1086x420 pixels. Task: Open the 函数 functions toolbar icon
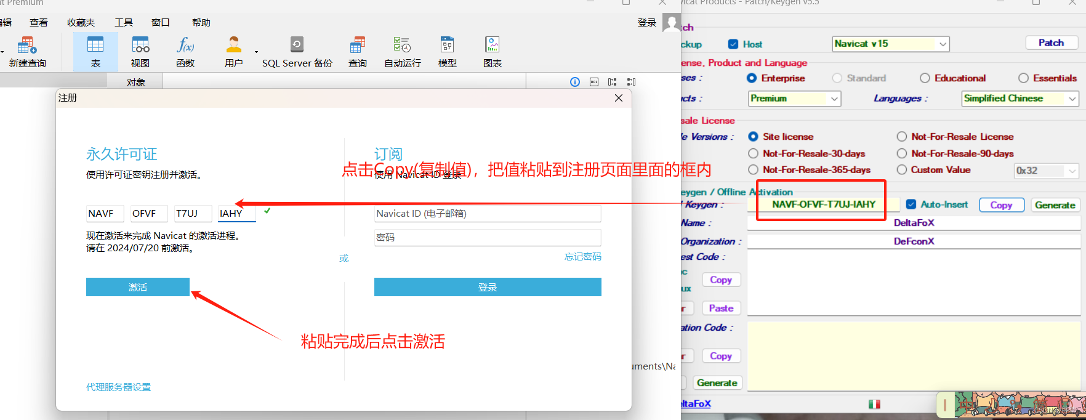click(x=185, y=52)
